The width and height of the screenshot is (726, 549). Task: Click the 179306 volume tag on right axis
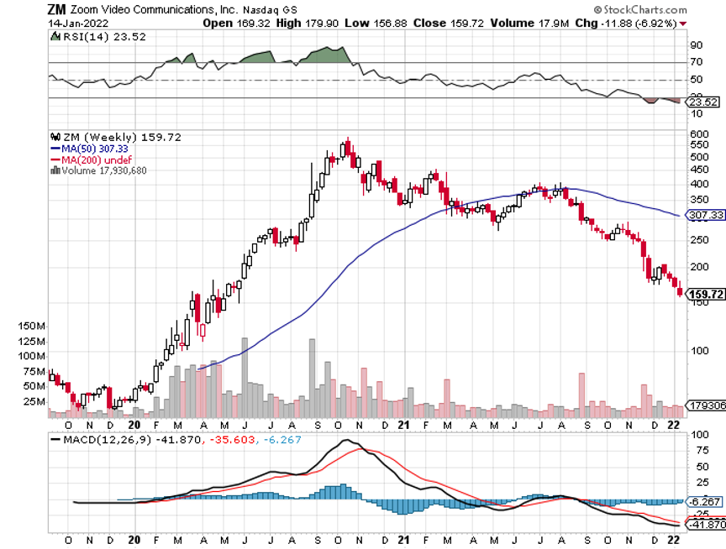tap(706, 405)
